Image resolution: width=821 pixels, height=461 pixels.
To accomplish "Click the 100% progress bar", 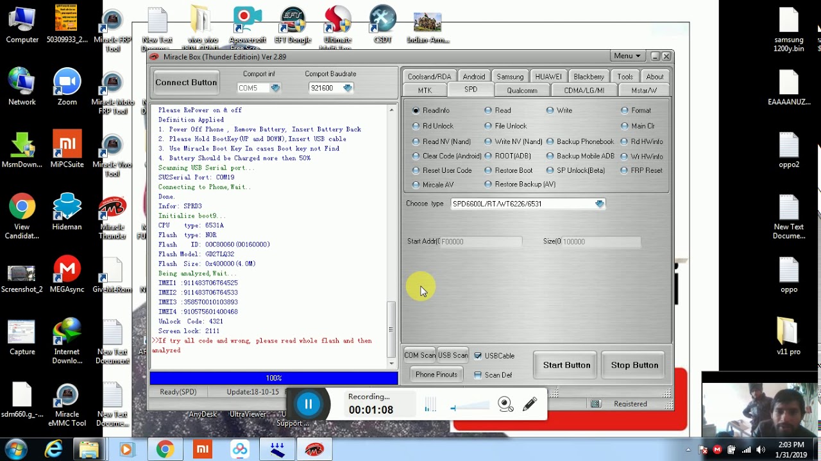I will click(274, 378).
